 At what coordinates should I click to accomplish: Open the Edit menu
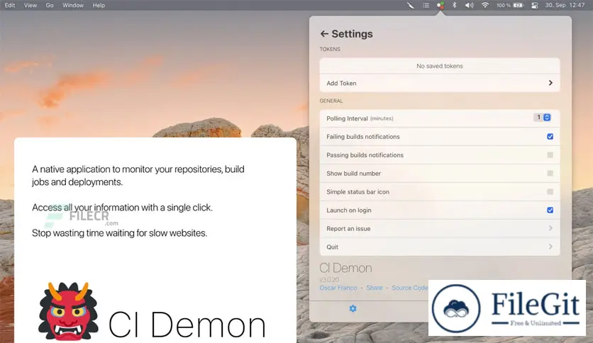(10, 5)
